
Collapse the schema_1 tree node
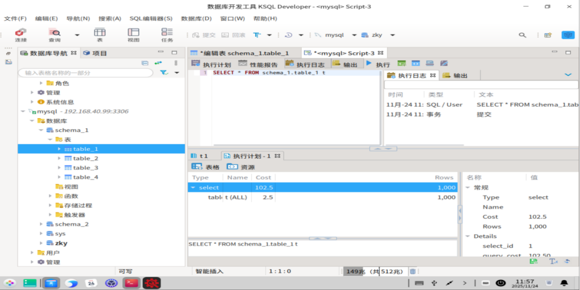coord(41,130)
